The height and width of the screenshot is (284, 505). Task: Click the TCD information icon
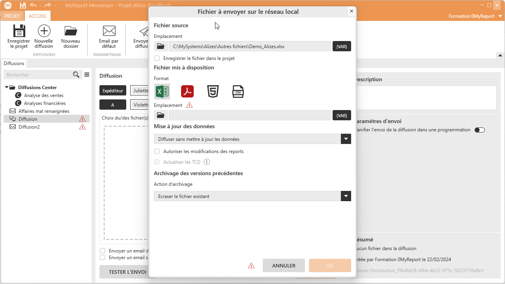pos(207,162)
